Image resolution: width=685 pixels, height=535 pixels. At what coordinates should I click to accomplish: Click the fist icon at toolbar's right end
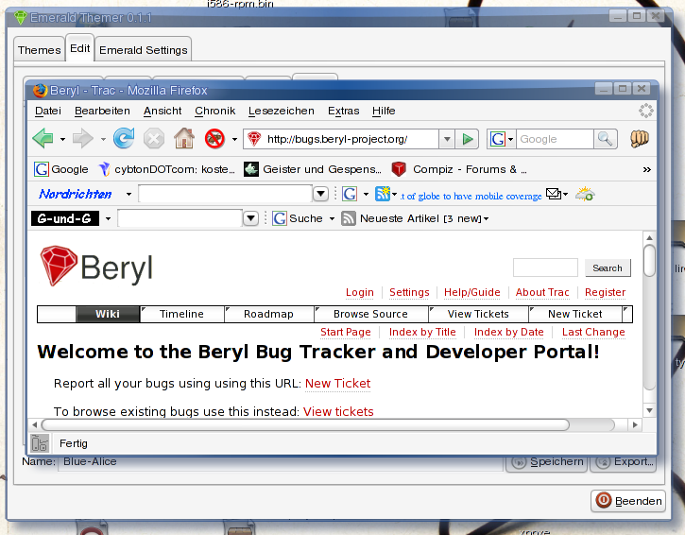[639, 139]
